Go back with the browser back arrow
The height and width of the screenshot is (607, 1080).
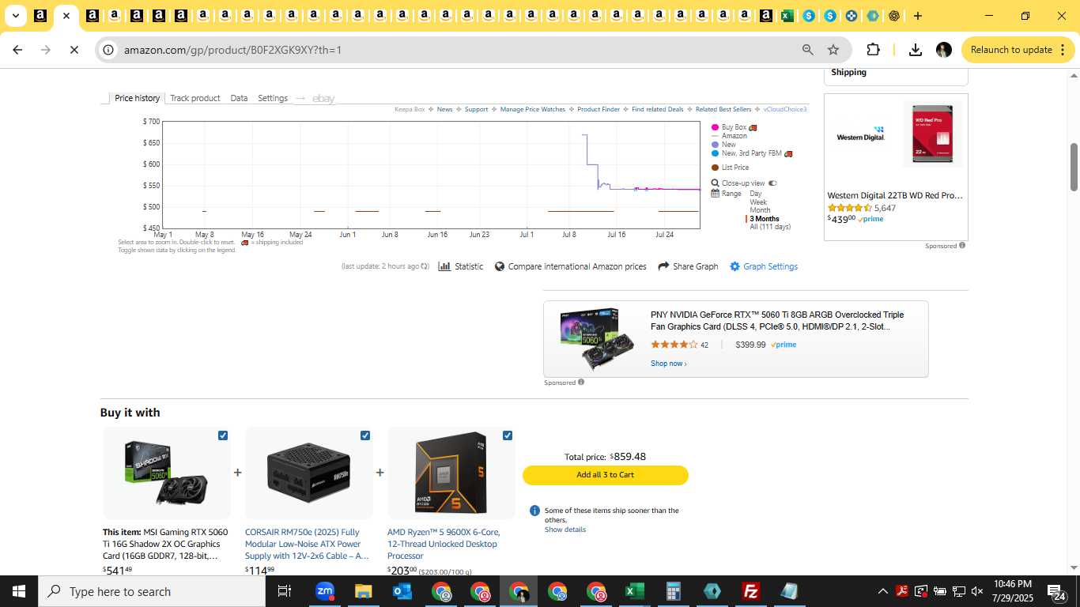click(17, 50)
